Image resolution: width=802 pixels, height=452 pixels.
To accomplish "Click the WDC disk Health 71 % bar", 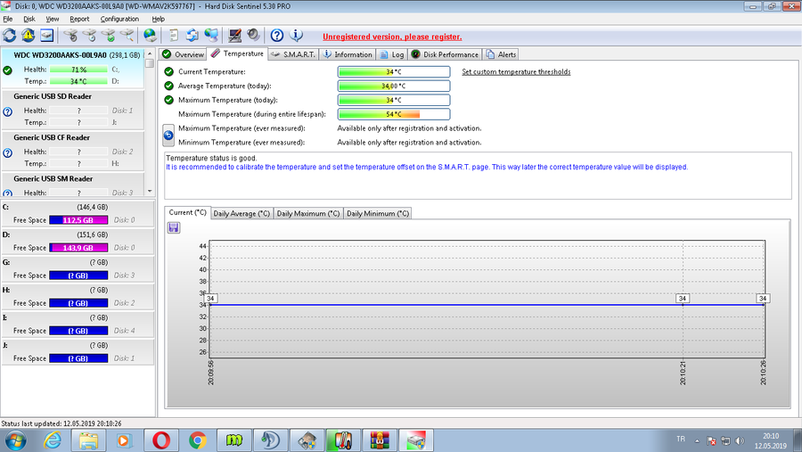I will [x=78, y=70].
